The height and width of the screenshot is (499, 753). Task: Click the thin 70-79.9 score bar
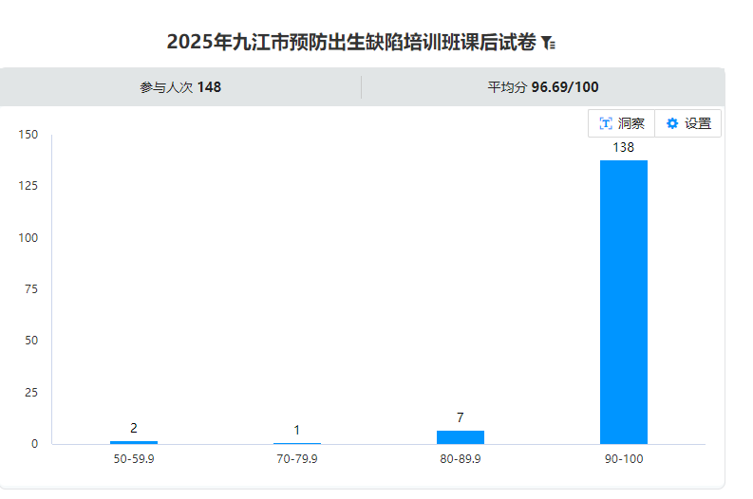pos(297,443)
